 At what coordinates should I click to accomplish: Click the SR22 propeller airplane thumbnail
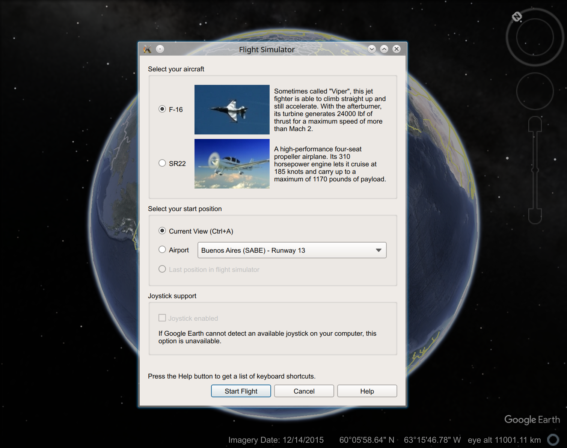click(x=232, y=164)
